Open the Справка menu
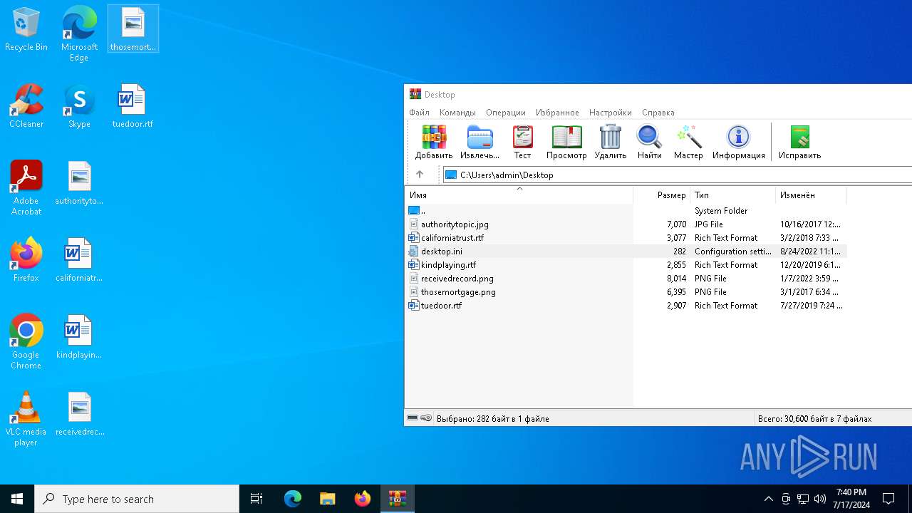The width and height of the screenshot is (912, 513). pos(658,113)
